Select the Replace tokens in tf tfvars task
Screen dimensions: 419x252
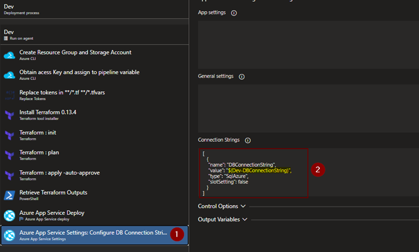[95, 95]
